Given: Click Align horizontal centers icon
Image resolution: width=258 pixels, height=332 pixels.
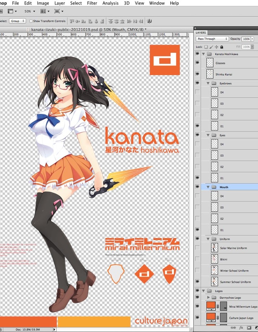Looking at the screenshot, I should [96, 21].
